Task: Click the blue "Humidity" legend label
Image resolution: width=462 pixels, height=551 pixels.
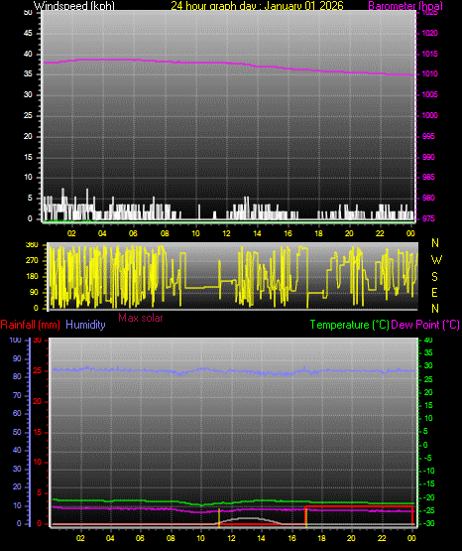Action: click(85, 325)
